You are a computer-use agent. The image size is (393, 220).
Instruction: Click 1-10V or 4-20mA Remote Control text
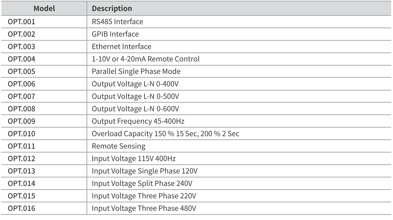(x=146, y=59)
